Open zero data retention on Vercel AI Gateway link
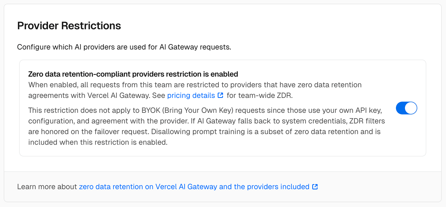Viewport: 446px width, 207px height. click(148, 187)
